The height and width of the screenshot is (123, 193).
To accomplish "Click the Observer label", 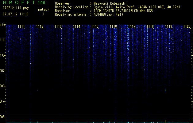I will [62, 3].
